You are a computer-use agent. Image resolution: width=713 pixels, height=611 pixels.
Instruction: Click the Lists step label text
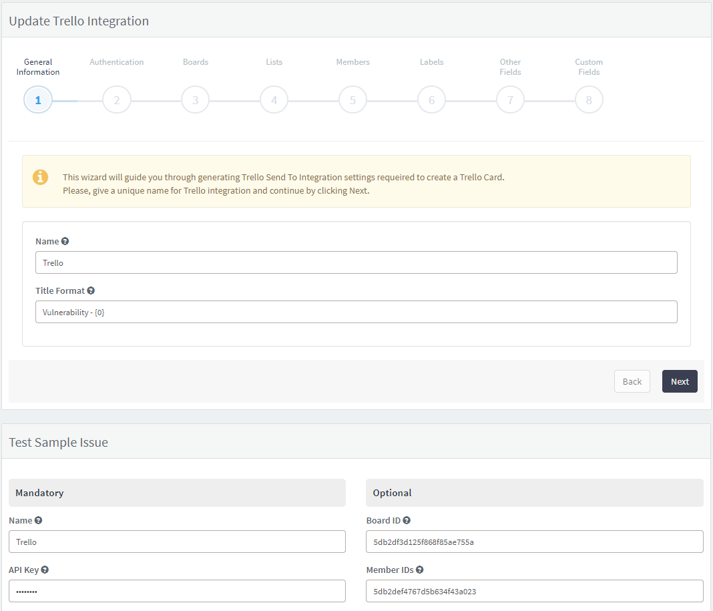274,62
